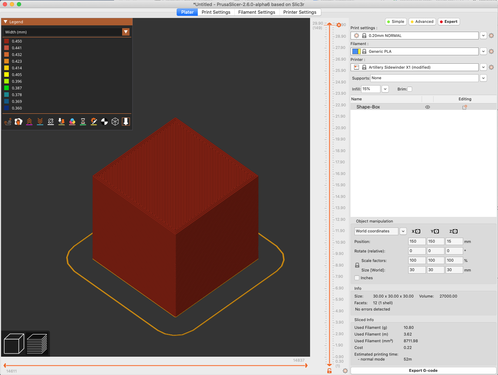Image resolution: width=498 pixels, height=375 pixels.
Task: Toggle shells wireframe cube icon
Action: [115, 121]
